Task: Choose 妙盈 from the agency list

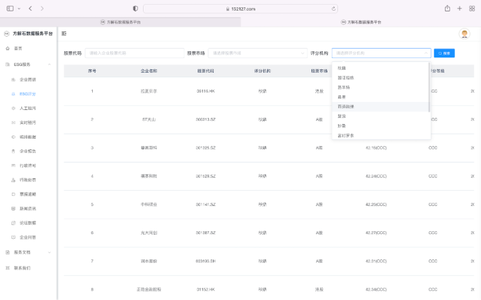Action: (380, 126)
